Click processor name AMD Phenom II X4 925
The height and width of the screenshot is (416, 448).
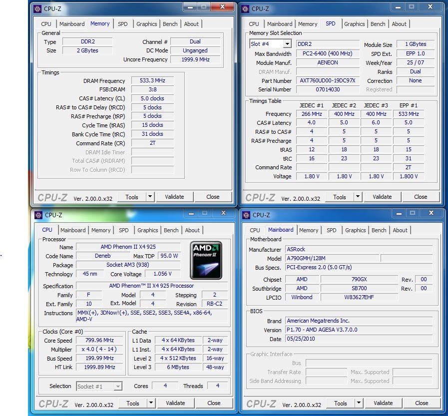click(x=128, y=247)
